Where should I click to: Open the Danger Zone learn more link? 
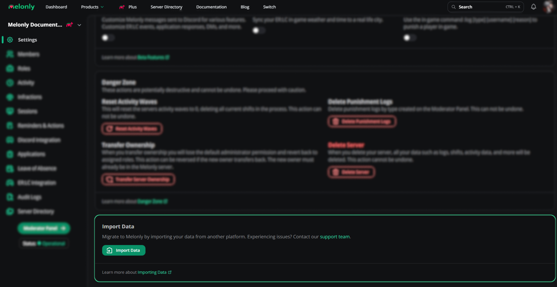[152, 201]
